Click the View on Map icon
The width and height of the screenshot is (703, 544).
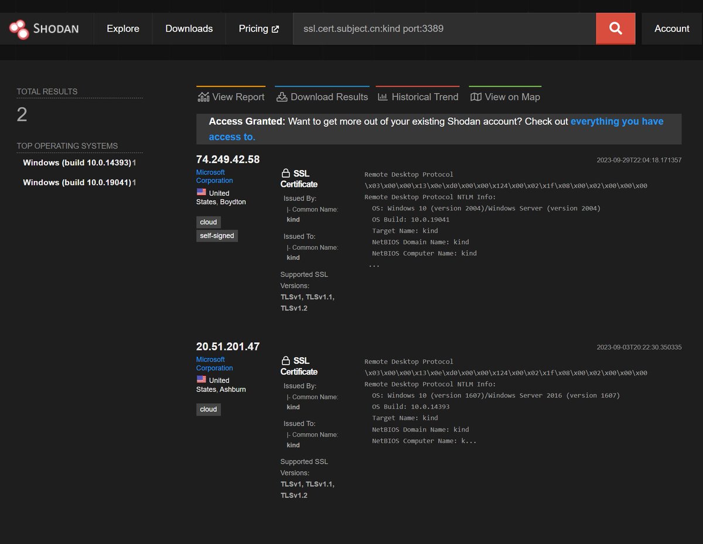tap(476, 97)
